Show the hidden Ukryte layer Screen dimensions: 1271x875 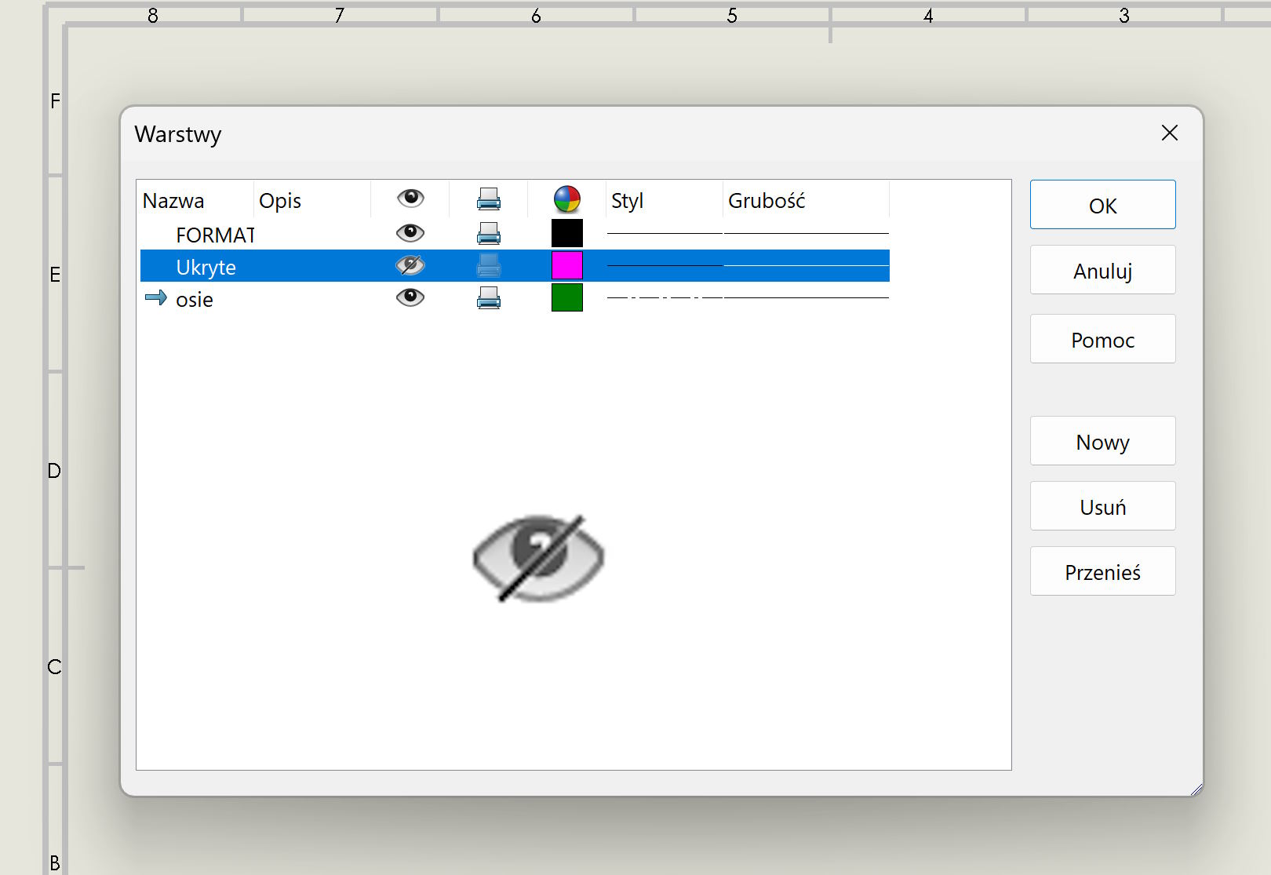[410, 266]
